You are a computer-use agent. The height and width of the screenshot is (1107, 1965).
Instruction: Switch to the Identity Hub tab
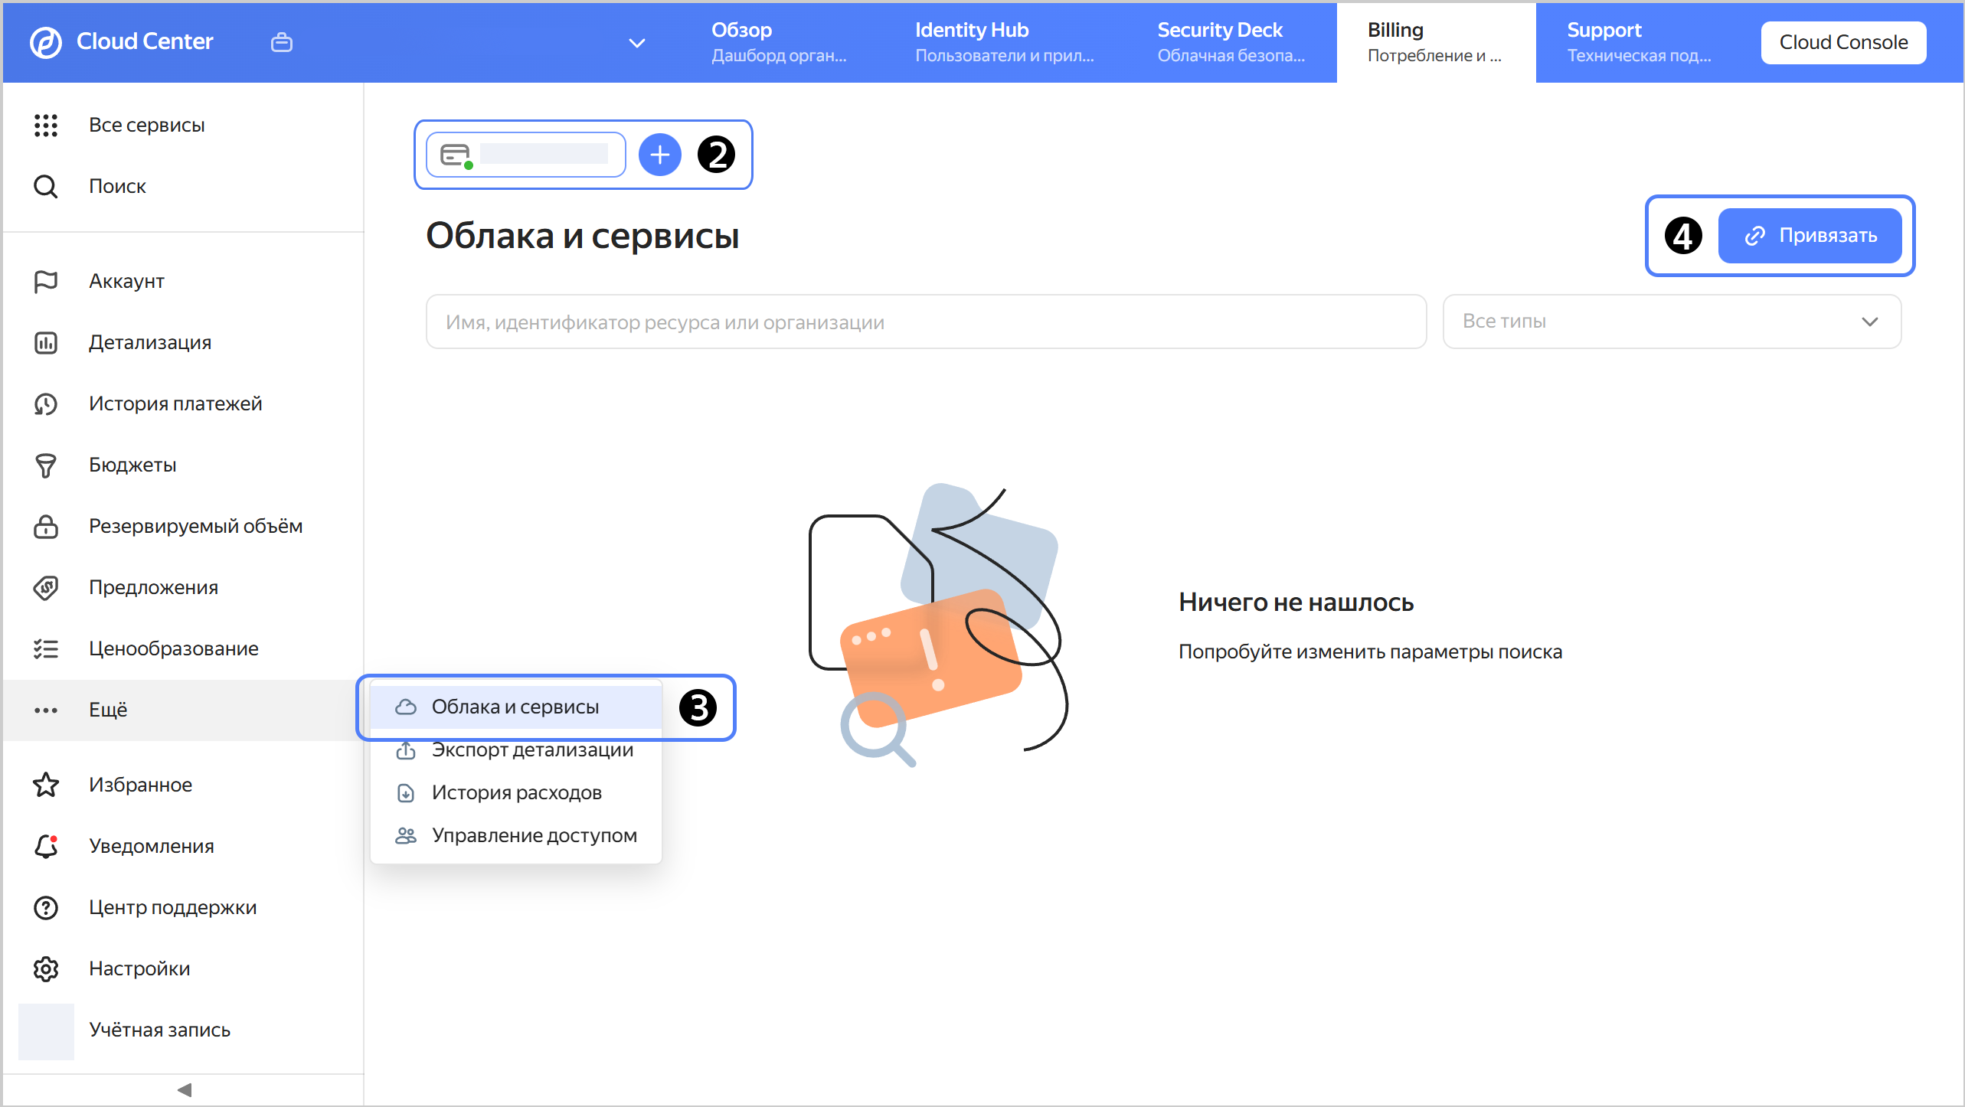(1003, 42)
